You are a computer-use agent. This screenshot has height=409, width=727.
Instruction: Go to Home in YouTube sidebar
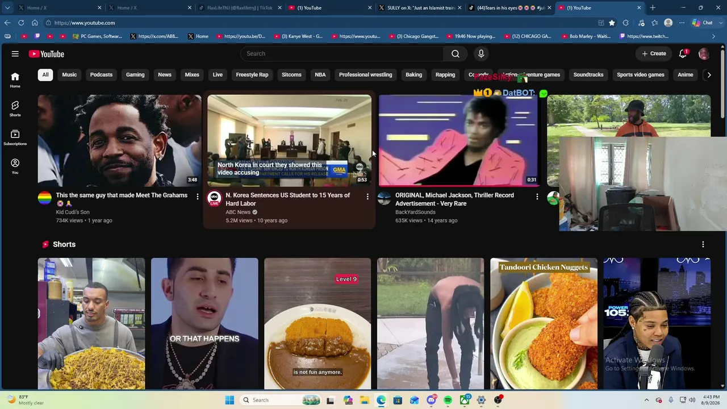click(15, 80)
